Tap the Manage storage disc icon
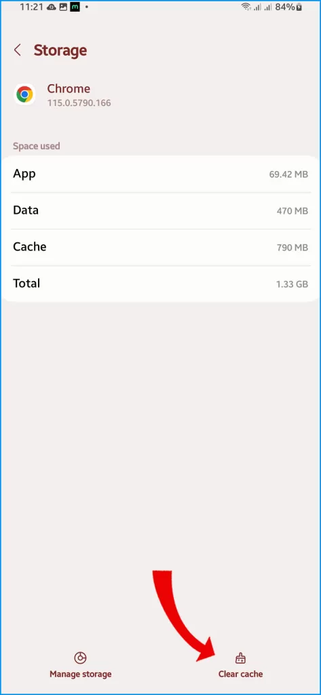The width and height of the screenshot is (321, 695). click(x=80, y=658)
